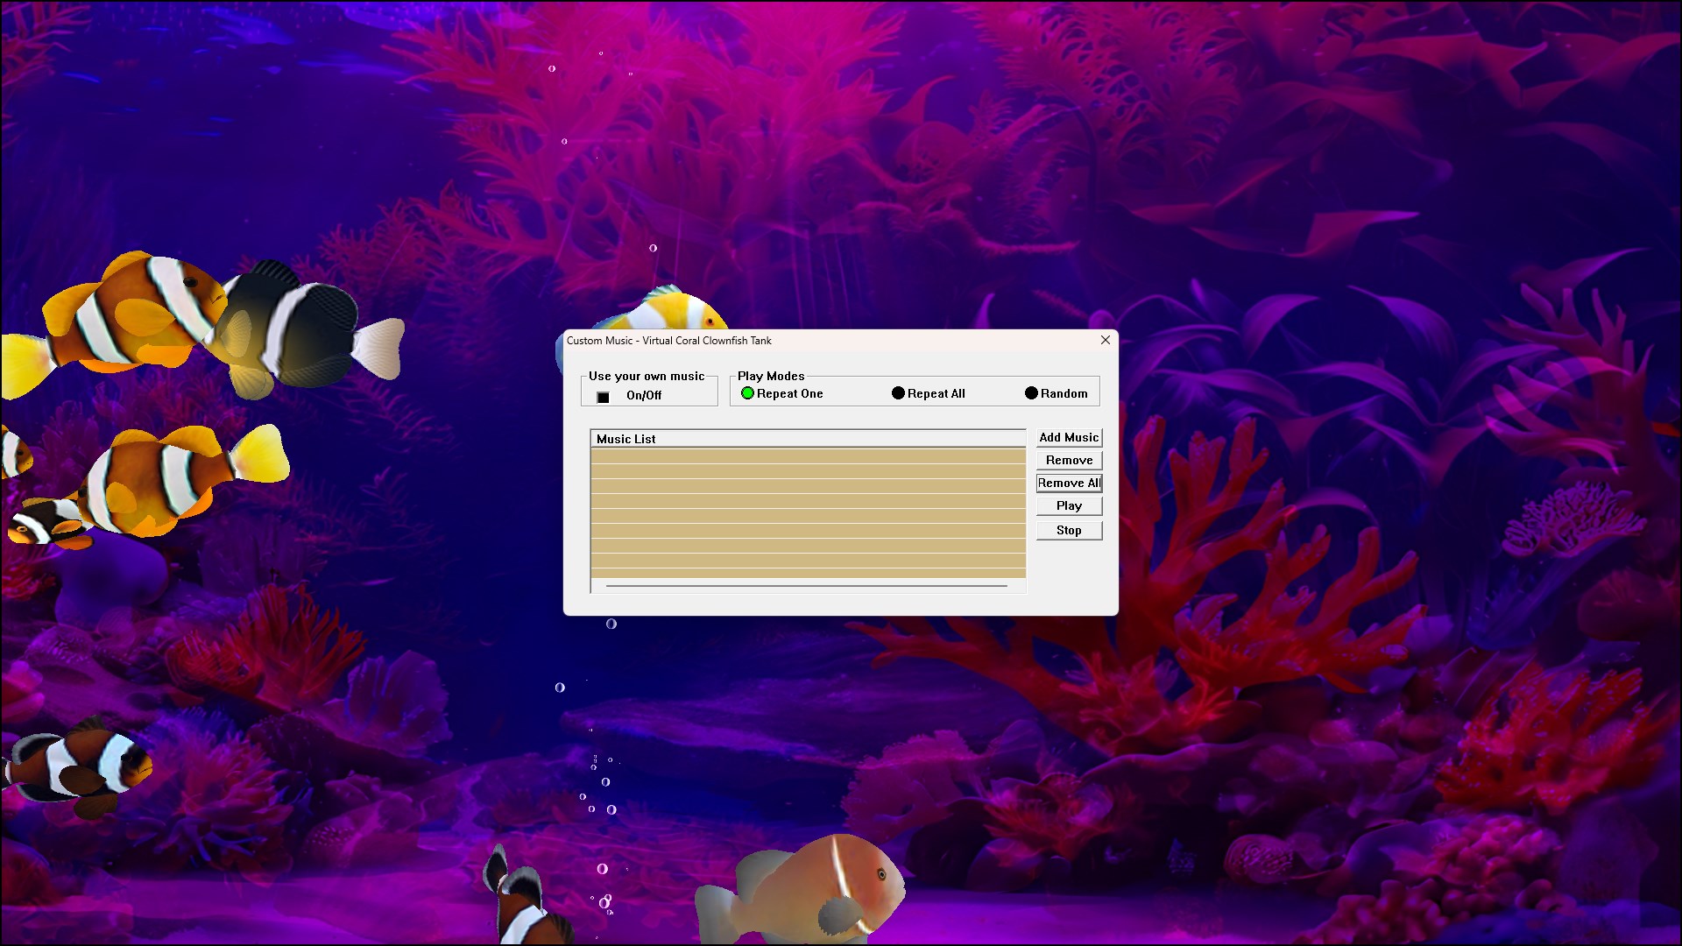Click the black On/Off check square
Image resolution: width=1682 pixels, height=946 pixels.
[602, 396]
